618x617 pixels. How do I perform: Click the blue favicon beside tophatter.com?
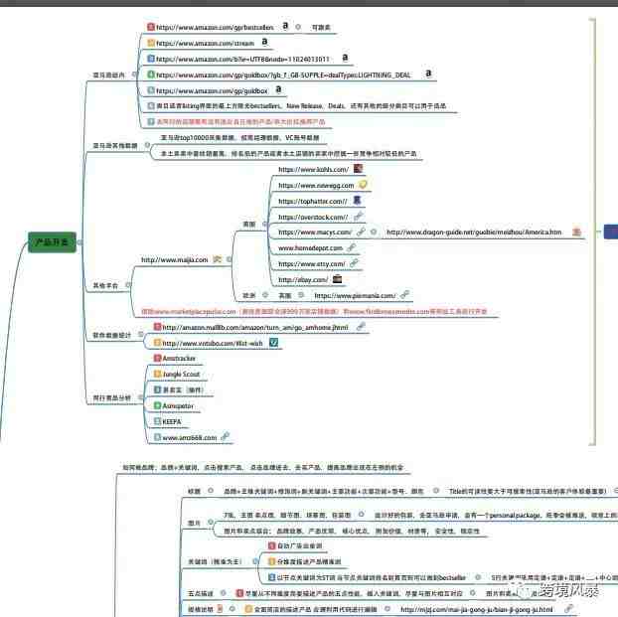[x=357, y=201]
